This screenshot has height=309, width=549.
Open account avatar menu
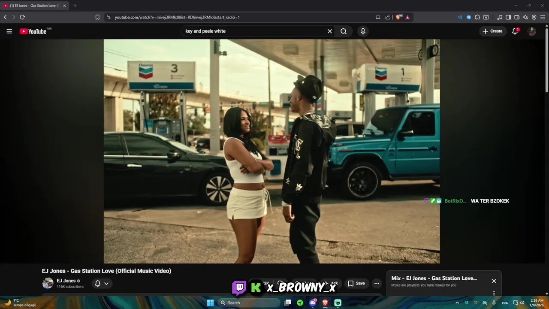click(x=532, y=31)
